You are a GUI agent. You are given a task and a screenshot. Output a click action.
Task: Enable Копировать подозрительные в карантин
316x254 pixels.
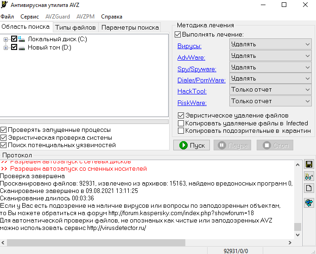point(181,131)
